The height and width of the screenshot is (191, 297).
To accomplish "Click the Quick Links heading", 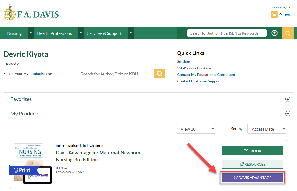I will 191,53.
